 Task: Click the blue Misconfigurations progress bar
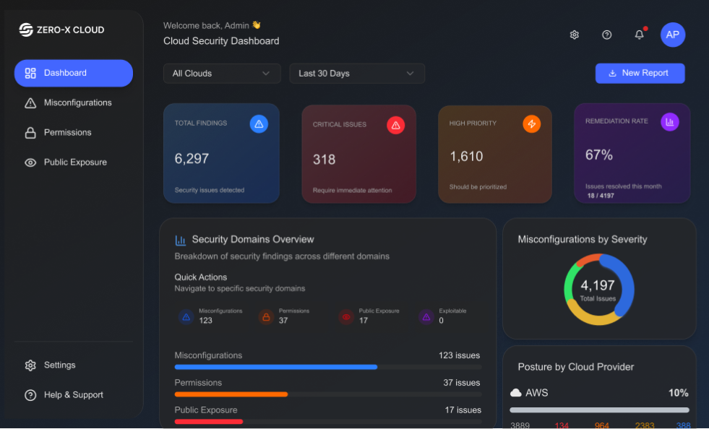pyautogui.click(x=276, y=367)
